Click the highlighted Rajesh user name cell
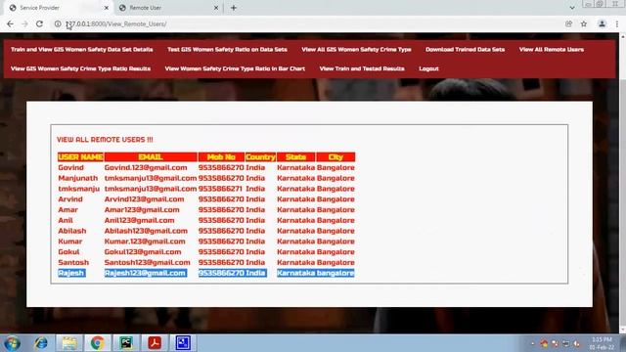The image size is (626, 352). coord(71,273)
